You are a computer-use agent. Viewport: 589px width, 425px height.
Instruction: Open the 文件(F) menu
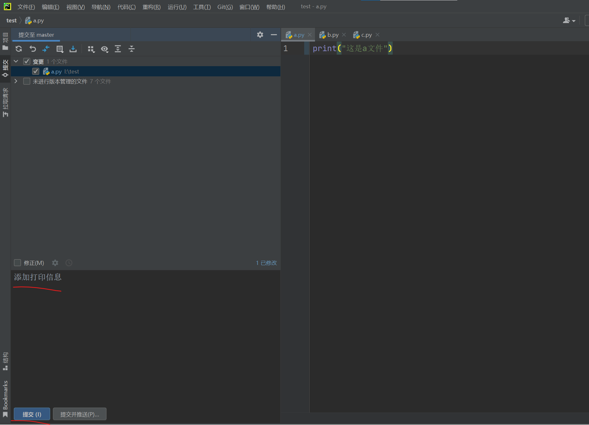(x=26, y=7)
